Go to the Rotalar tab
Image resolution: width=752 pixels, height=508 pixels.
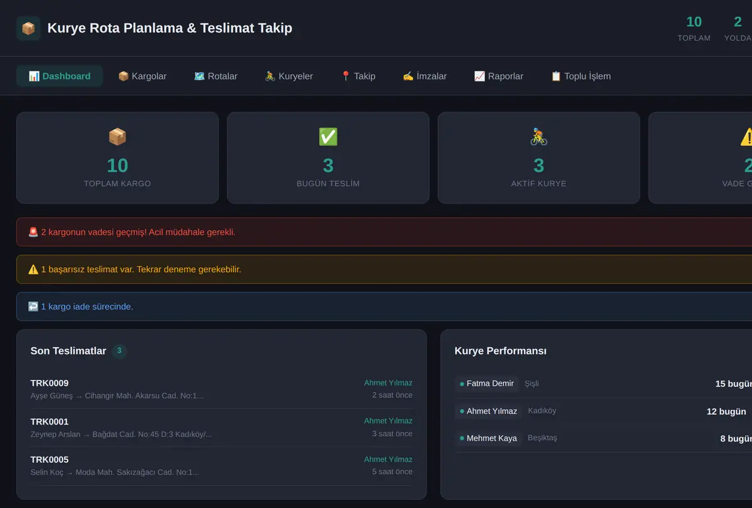(x=216, y=76)
